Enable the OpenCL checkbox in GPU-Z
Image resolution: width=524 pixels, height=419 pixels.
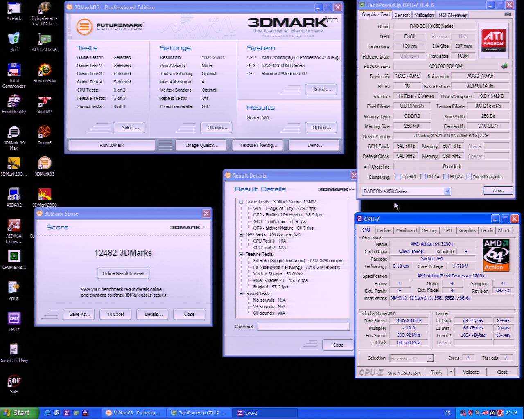click(x=398, y=177)
